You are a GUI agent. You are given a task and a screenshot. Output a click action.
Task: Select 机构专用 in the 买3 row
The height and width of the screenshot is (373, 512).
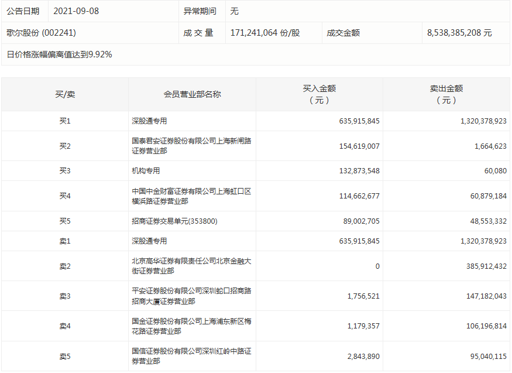tap(146, 170)
